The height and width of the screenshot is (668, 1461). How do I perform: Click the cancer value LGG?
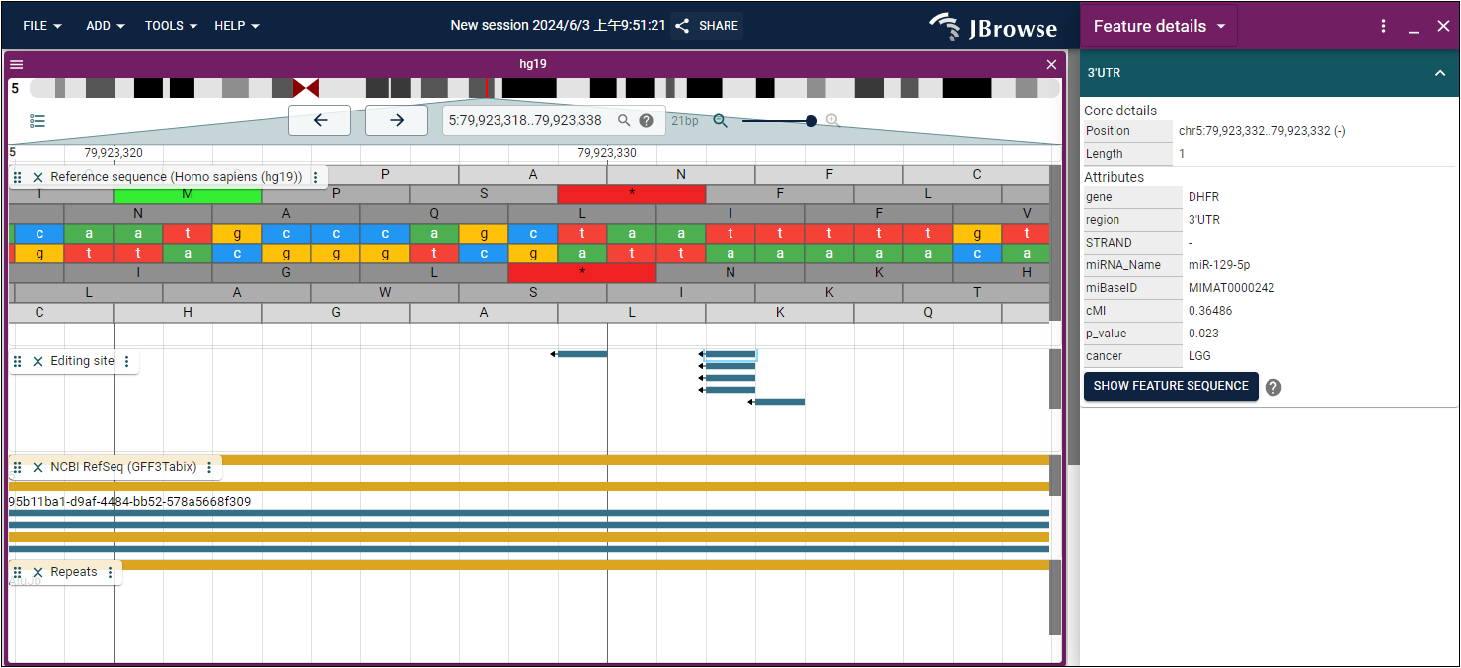pyautogui.click(x=1199, y=356)
